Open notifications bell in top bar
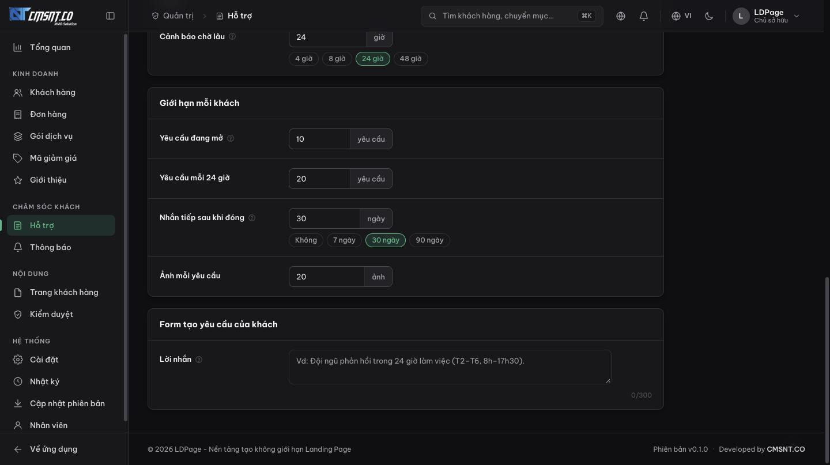This screenshot has height=465, width=830. pos(644,16)
